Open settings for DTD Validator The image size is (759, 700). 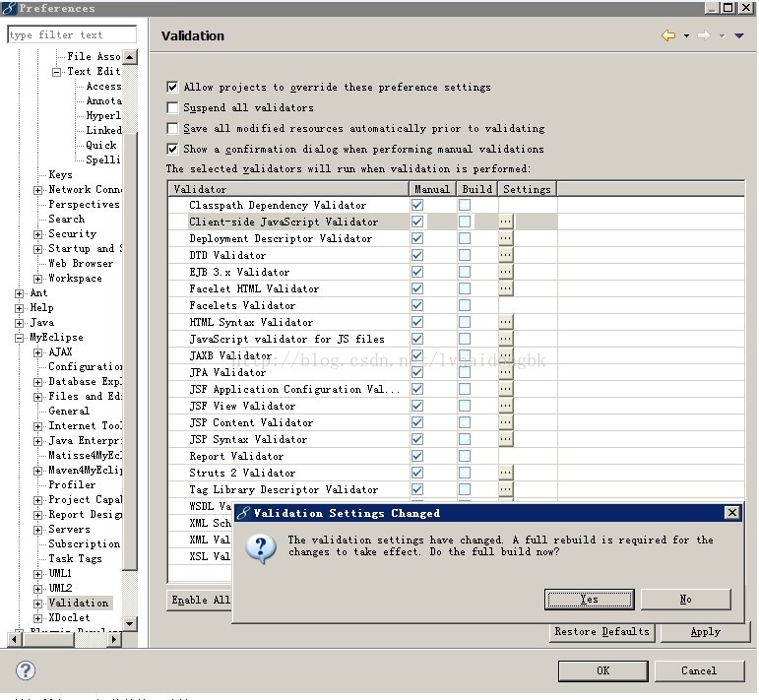click(x=505, y=255)
